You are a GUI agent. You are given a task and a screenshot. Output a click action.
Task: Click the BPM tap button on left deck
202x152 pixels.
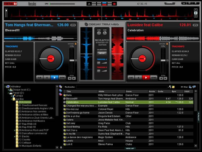tap(73, 25)
